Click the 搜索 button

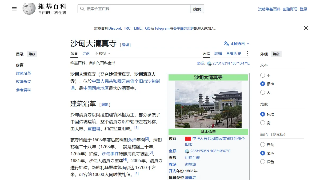pos(197,9)
